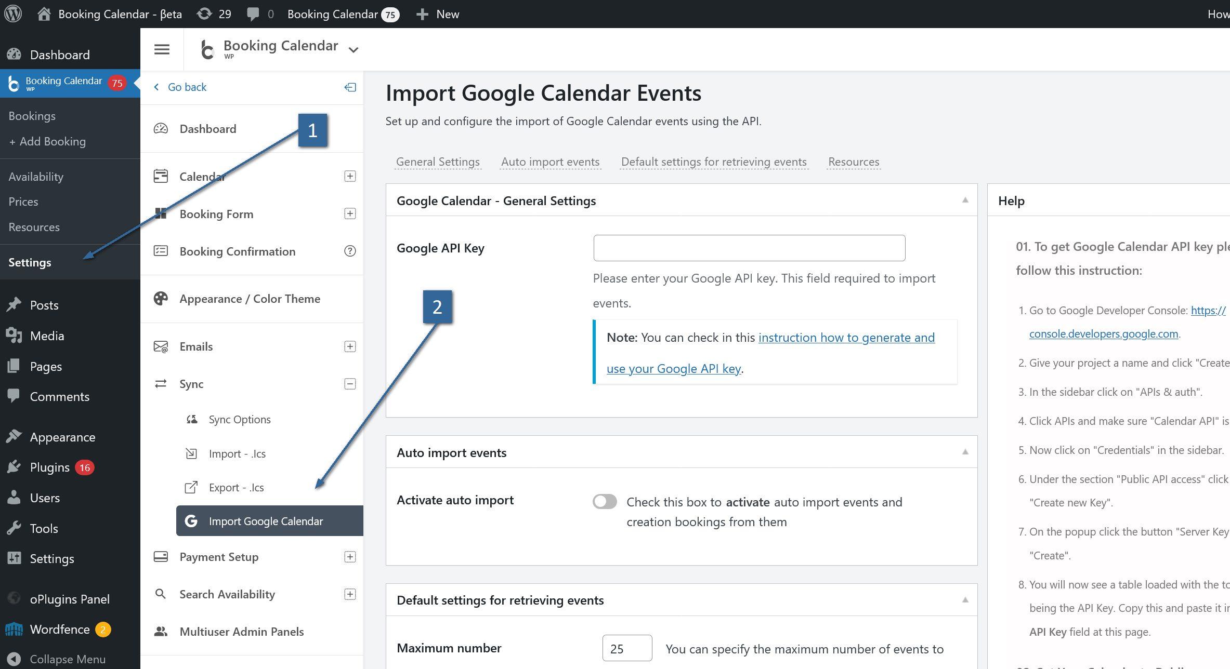Click the Plugins plug icon in the WP sidebar

coord(14,467)
